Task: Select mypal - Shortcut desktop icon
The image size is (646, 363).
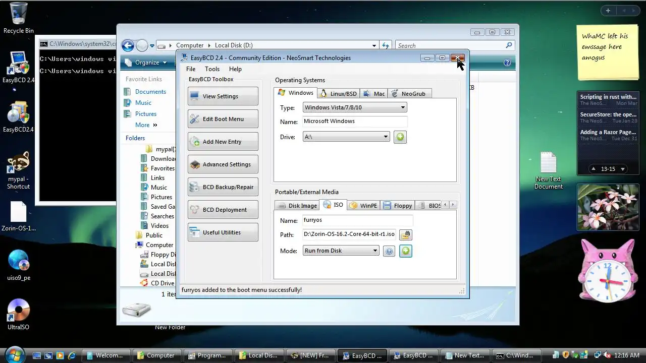Action: [x=19, y=170]
